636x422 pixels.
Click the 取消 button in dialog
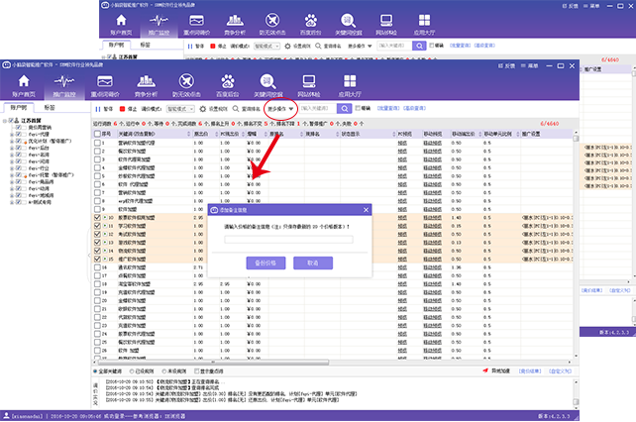pos(312,264)
